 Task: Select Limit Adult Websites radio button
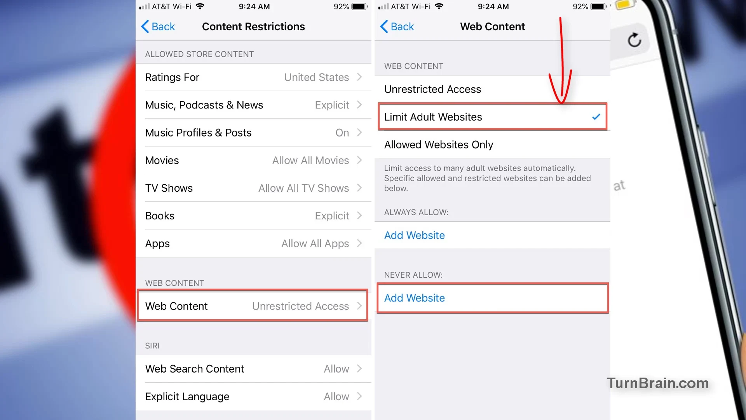(x=492, y=117)
